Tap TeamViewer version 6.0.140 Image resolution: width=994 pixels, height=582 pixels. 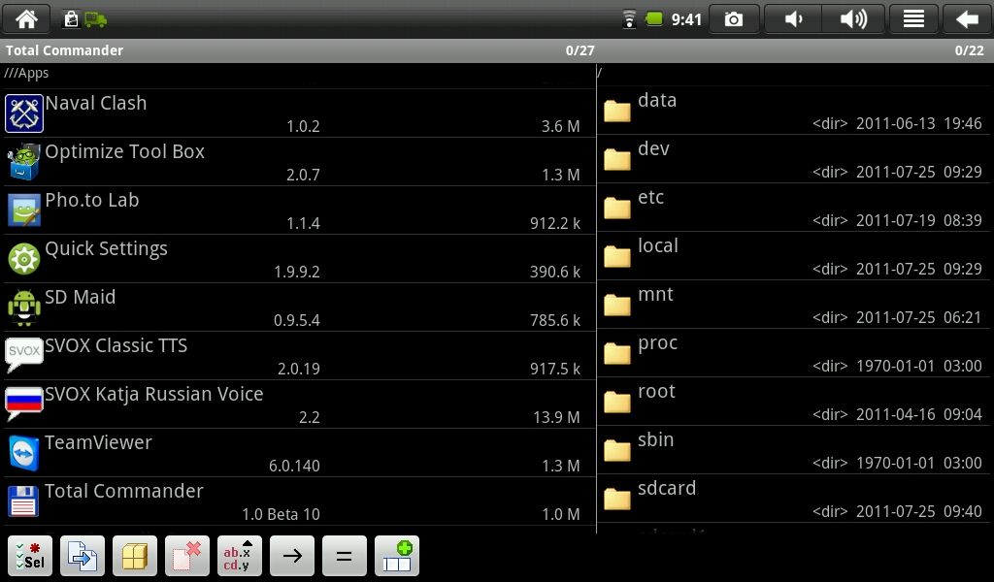pyautogui.click(x=294, y=467)
